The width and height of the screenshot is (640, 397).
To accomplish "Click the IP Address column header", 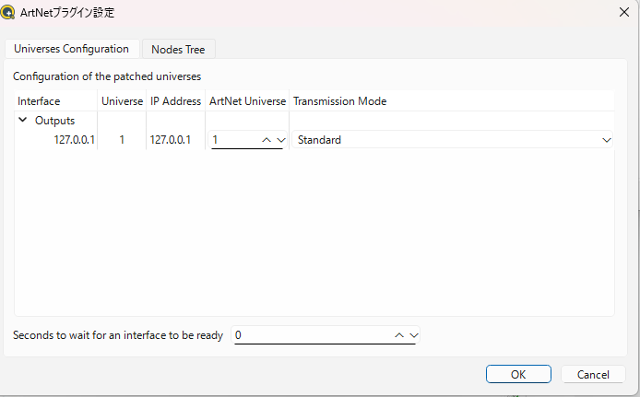I will coord(175,101).
